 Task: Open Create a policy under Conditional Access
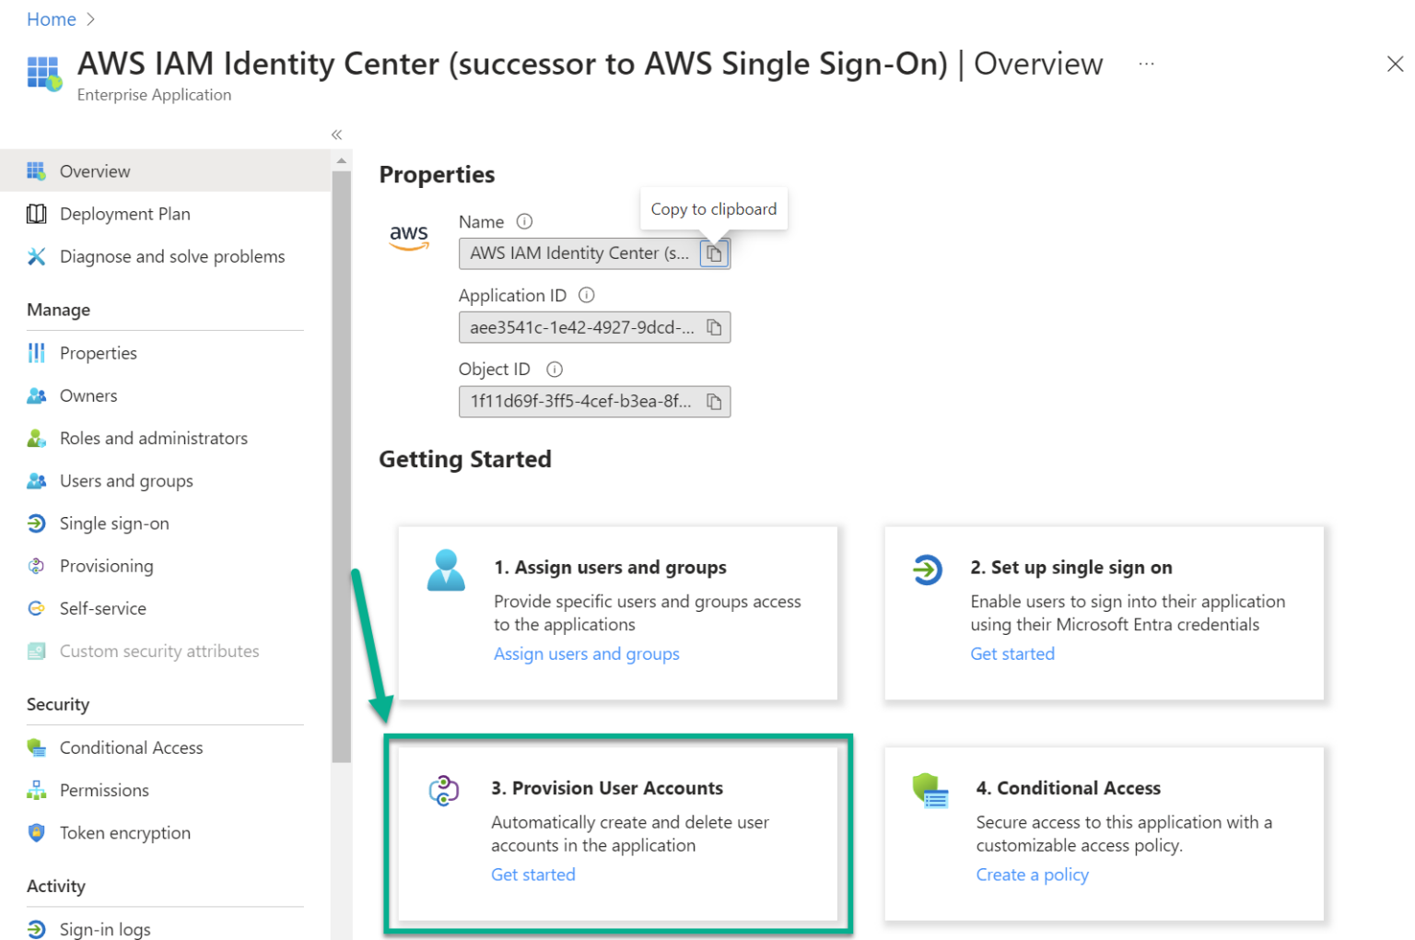(1032, 874)
